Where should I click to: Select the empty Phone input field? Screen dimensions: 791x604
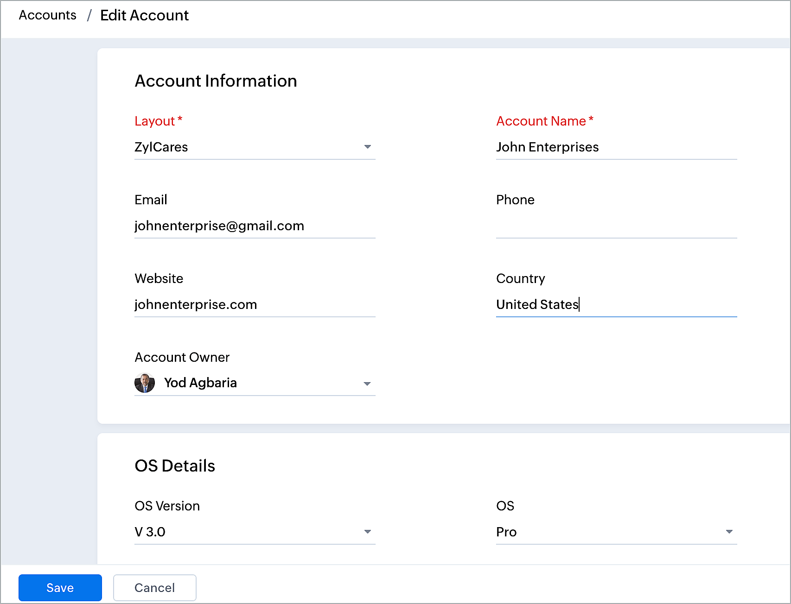[616, 226]
